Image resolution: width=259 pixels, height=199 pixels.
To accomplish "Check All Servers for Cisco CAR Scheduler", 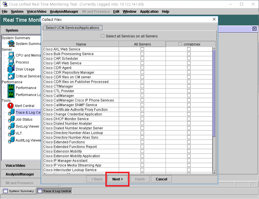I will pyautogui.click(x=142, y=58).
